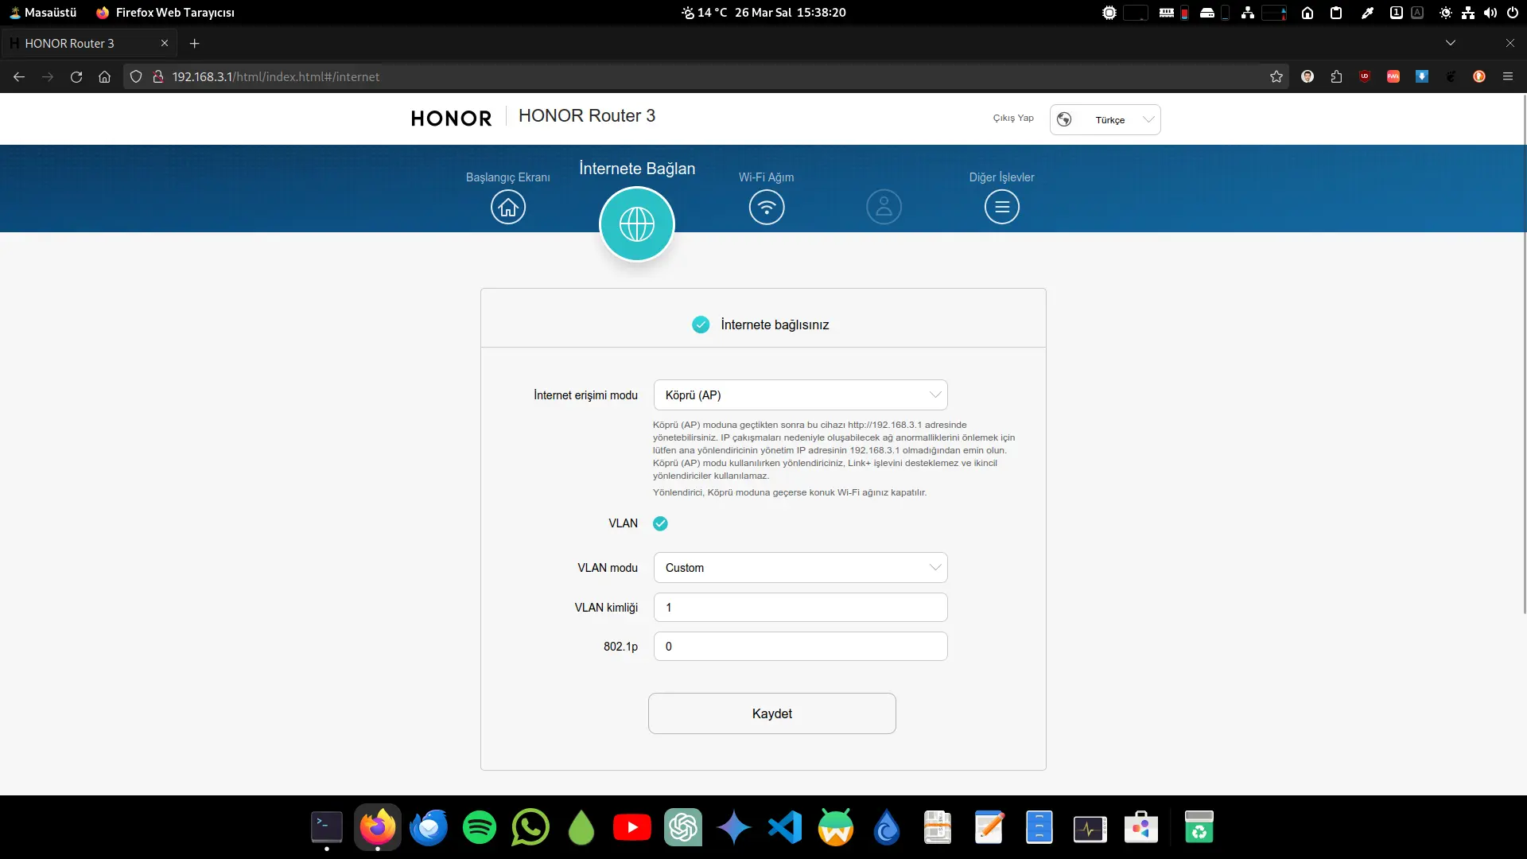
Task: Open the Firefox application hamburger menu
Action: (x=1508, y=76)
